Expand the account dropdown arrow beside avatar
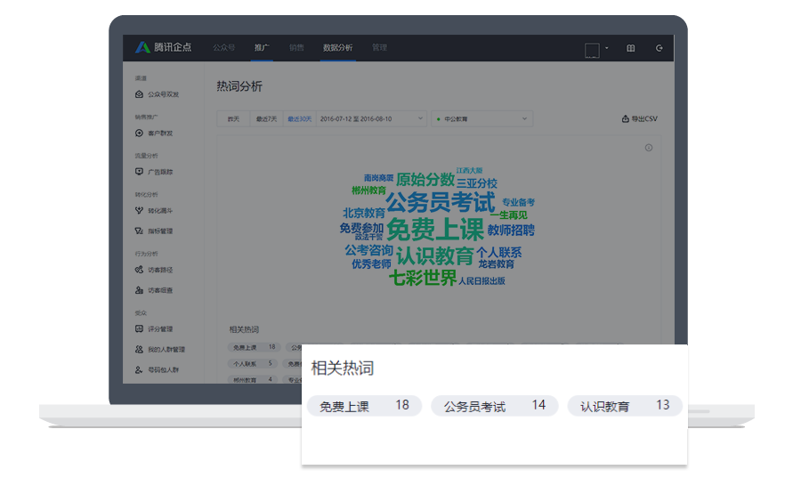The image size is (793, 486). [x=606, y=48]
